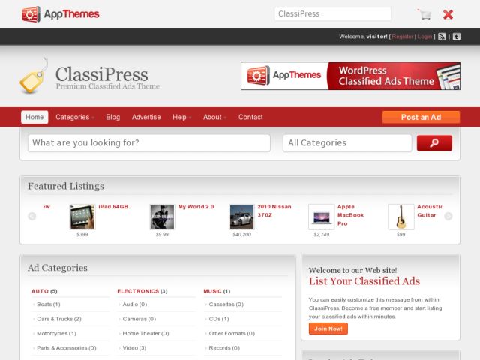480x360 pixels.
Task: Click the $40,200 price text
Action: [x=241, y=235]
